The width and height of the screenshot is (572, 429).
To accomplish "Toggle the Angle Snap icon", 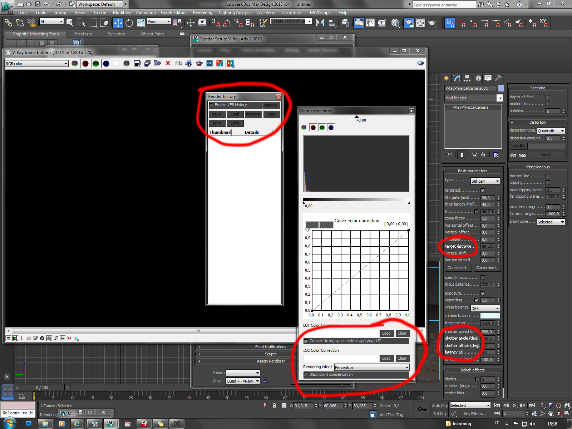I will (227, 23).
